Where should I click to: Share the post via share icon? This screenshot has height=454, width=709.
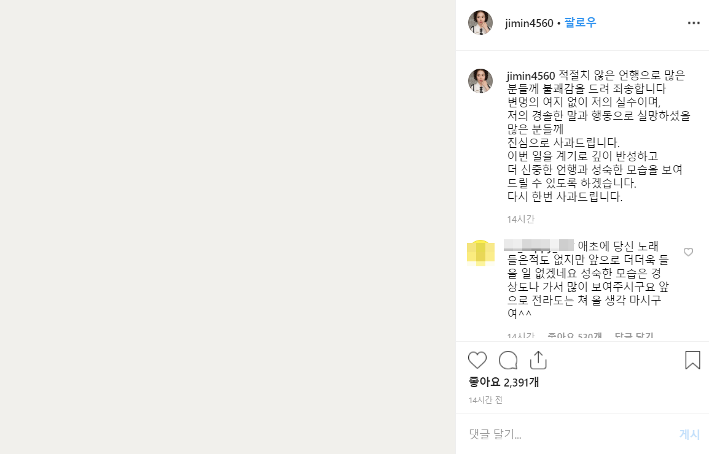pyautogui.click(x=538, y=360)
